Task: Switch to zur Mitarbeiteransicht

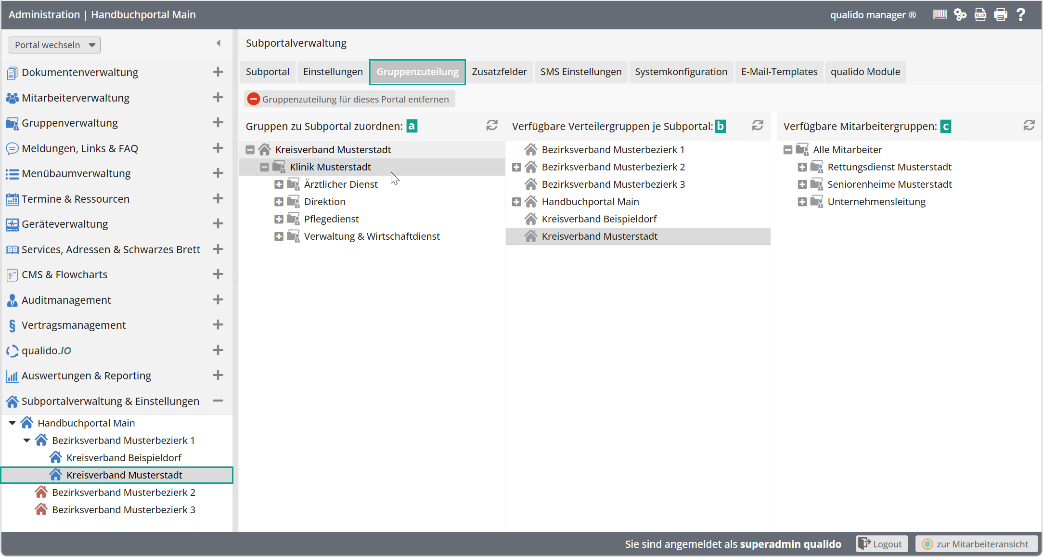Action: click(x=976, y=544)
